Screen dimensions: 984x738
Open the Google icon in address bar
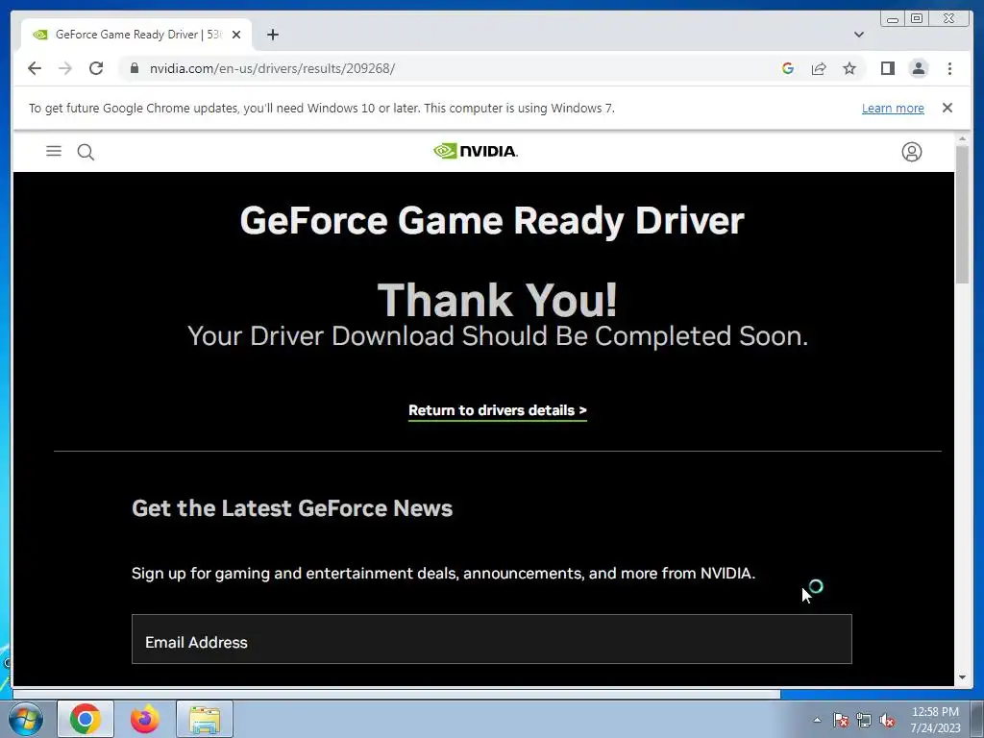(788, 68)
